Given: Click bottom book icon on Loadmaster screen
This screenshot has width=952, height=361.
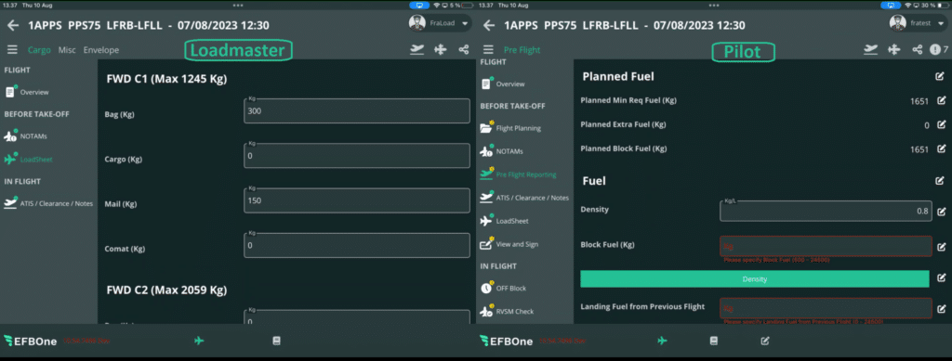Looking at the screenshot, I should [x=277, y=341].
